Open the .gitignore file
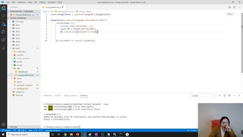Image resolution: width=243 pixels, height=137 pixels. coord(20,92)
